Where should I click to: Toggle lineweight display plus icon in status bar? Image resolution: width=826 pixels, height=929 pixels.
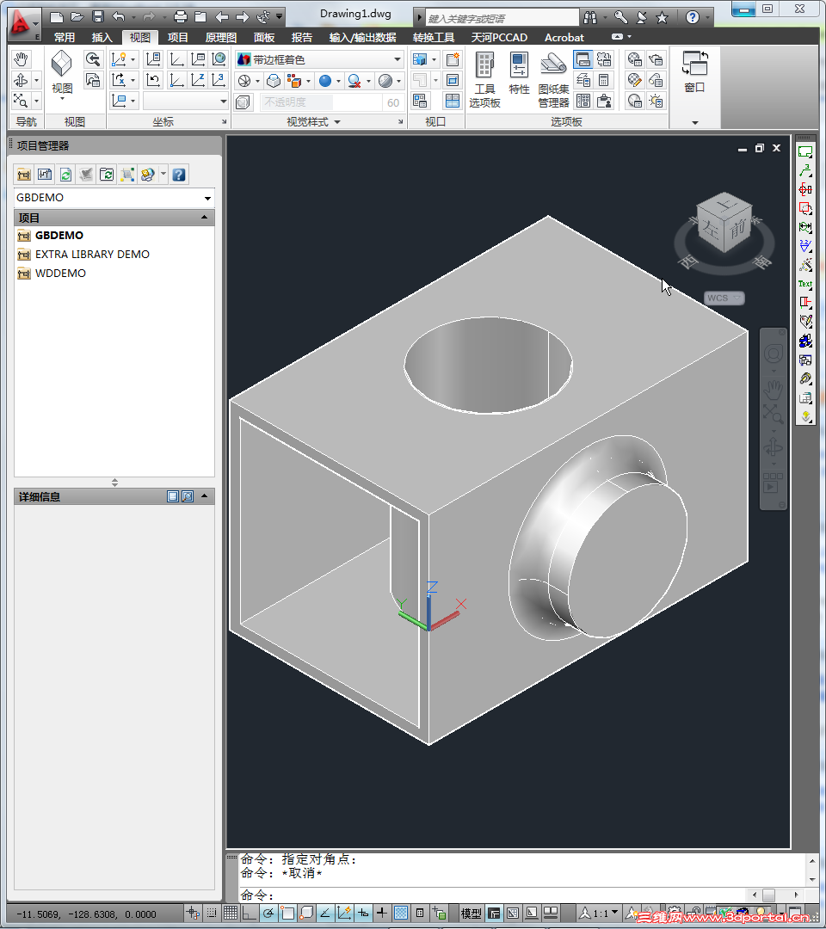point(382,913)
